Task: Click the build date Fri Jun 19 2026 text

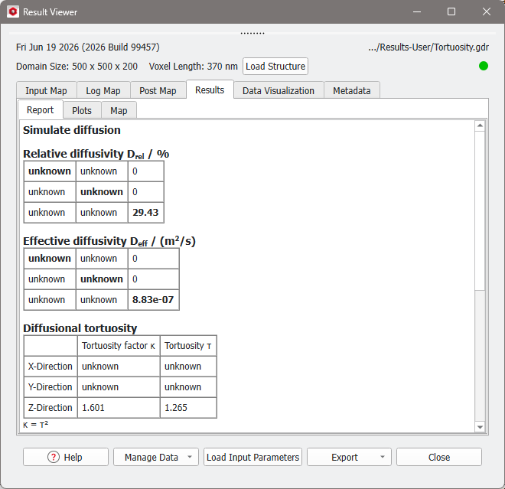Action: tap(87, 47)
